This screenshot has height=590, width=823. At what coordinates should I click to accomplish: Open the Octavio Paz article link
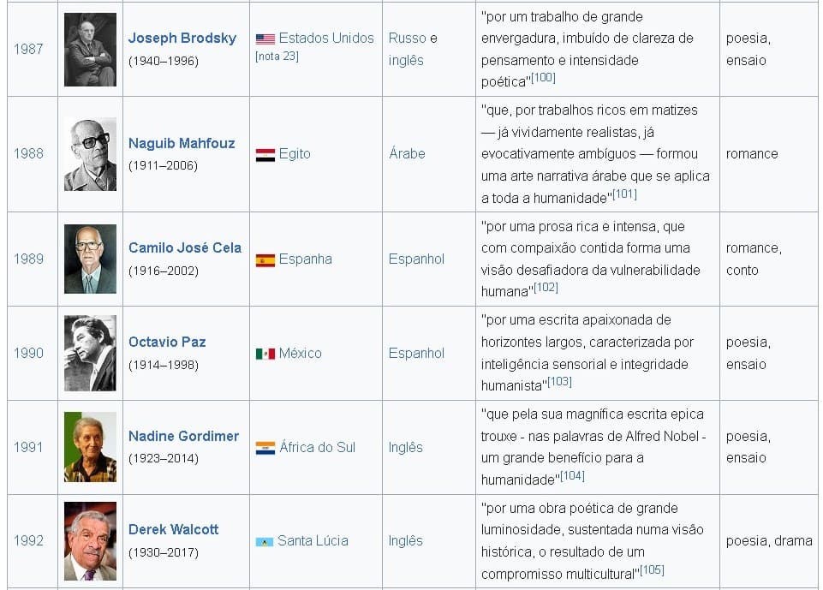point(167,342)
